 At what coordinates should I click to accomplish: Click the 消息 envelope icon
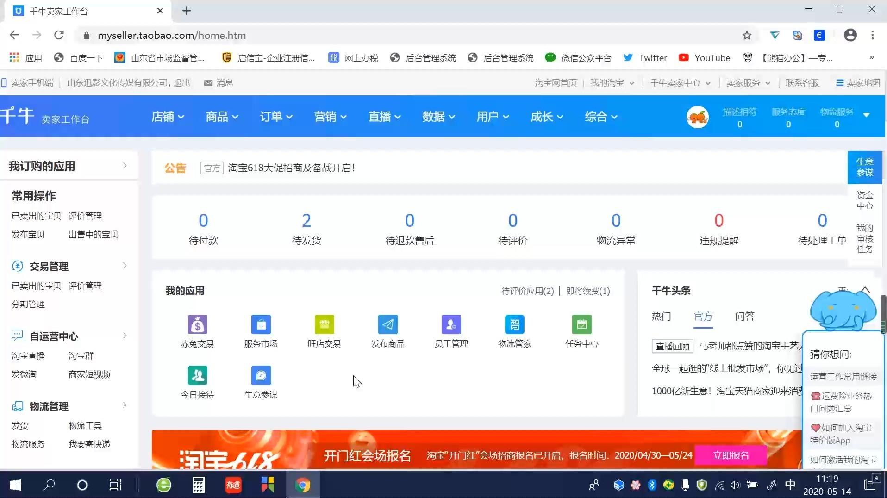click(x=208, y=83)
